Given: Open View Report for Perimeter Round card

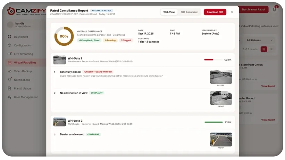Looking at the screenshot, I should [x=268, y=120].
